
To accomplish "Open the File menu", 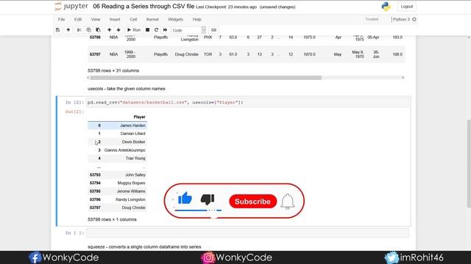I will point(61,19).
